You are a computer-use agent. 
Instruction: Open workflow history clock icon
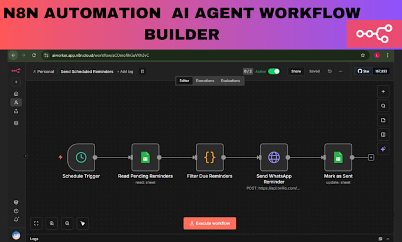pos(330,72)
